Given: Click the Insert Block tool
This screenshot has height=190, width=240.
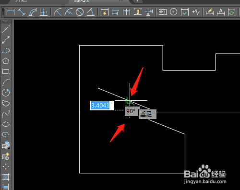Looking at the screenshot, I should 6,145.
